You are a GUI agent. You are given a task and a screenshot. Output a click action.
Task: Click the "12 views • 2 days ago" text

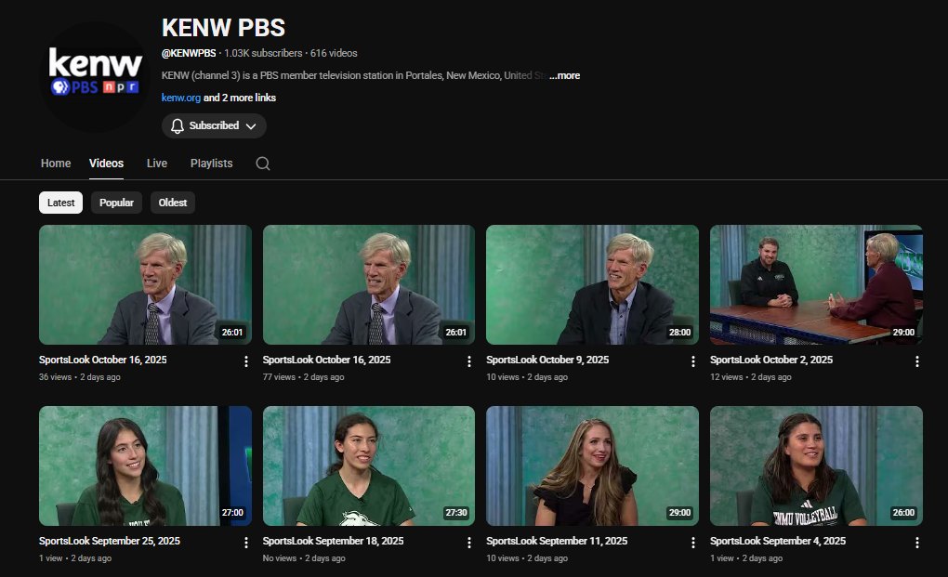pos(751,377)
